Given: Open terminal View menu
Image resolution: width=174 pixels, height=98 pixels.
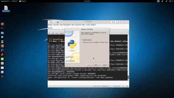Looking at the screenshot, I should (x=57, y=33).
